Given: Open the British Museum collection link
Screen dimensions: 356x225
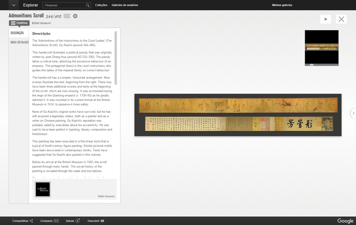Looking at the screenshot, I should [41, 23].
